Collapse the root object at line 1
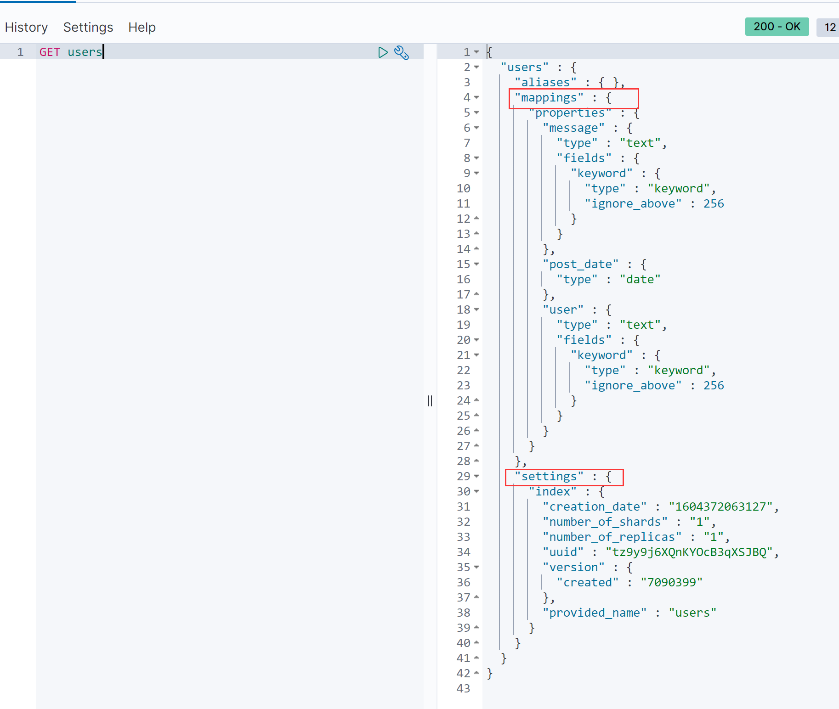Viewport: 839px width, 709px height. point(476,52)
